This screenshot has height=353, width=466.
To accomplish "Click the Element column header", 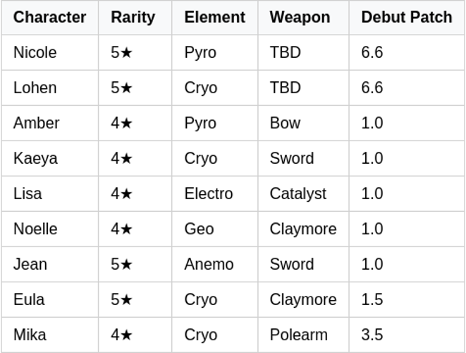I will (x=214, y=18).
